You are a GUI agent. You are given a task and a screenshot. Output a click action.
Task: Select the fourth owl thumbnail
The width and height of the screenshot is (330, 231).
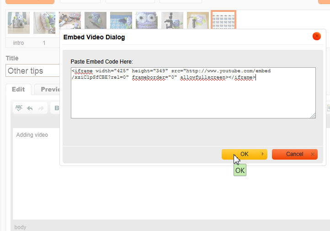coord(96,21)
